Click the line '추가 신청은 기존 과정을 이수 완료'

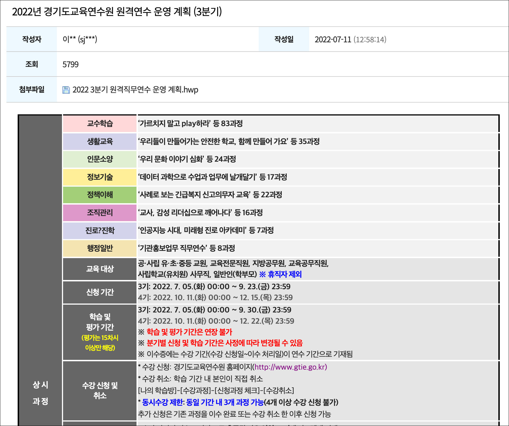(x=234, y=414)
